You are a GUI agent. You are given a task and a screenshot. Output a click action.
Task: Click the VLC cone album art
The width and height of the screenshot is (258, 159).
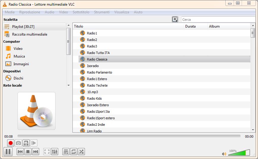(x=37, y=111)
